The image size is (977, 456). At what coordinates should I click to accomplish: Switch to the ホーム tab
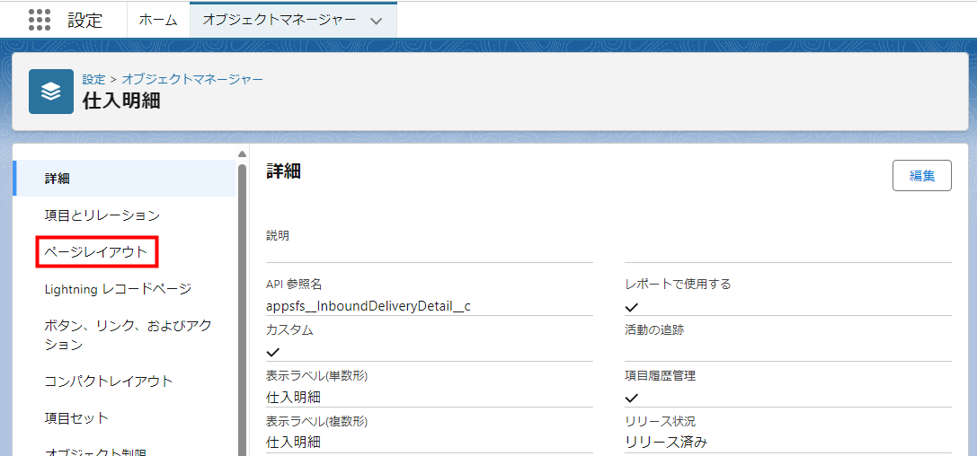coord(158,20)
